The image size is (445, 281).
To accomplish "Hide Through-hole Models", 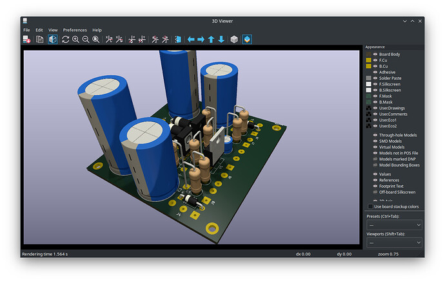I will [375, 135].
